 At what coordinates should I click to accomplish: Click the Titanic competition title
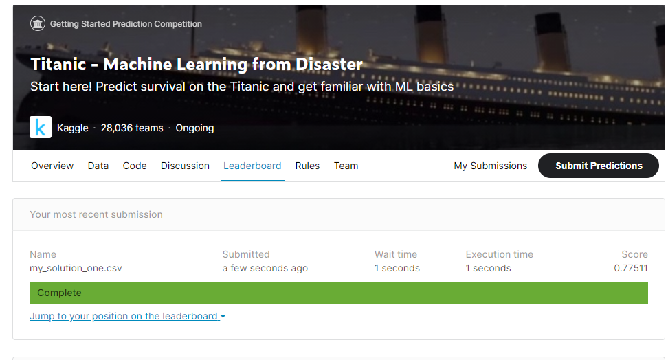197,65
